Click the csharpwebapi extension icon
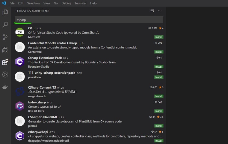228x144 pixels. [20, 136]
